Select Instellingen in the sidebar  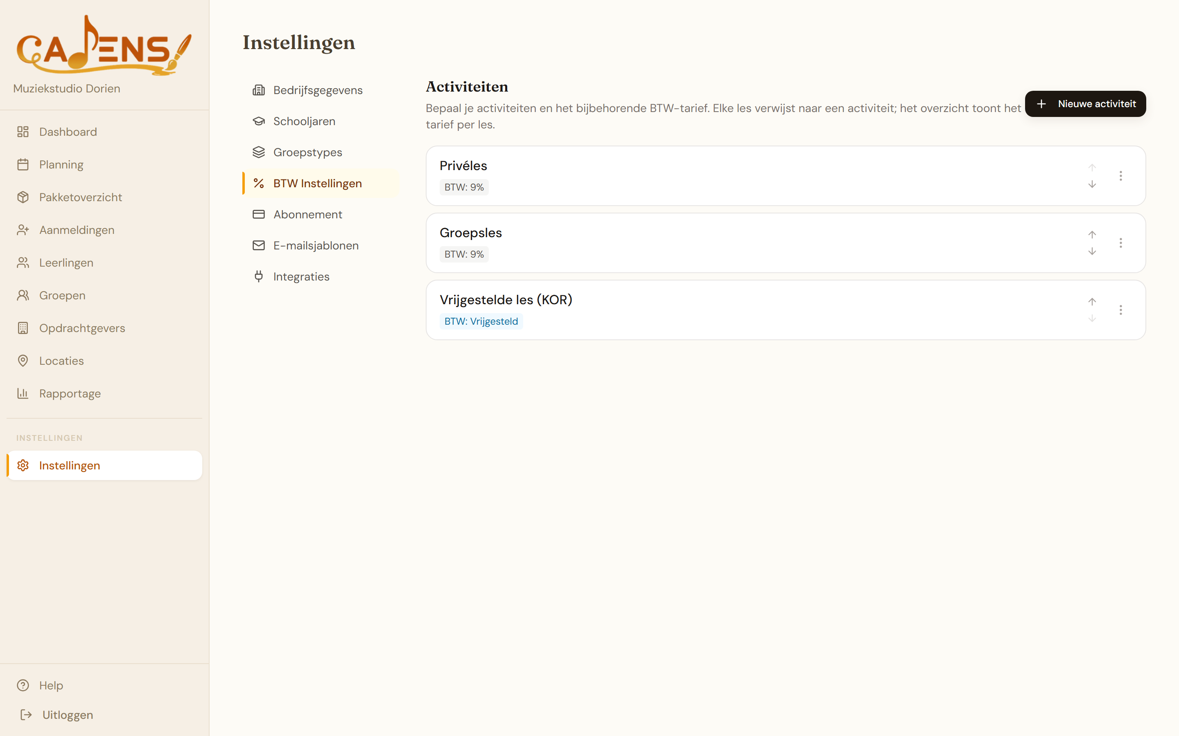(104, 465)
